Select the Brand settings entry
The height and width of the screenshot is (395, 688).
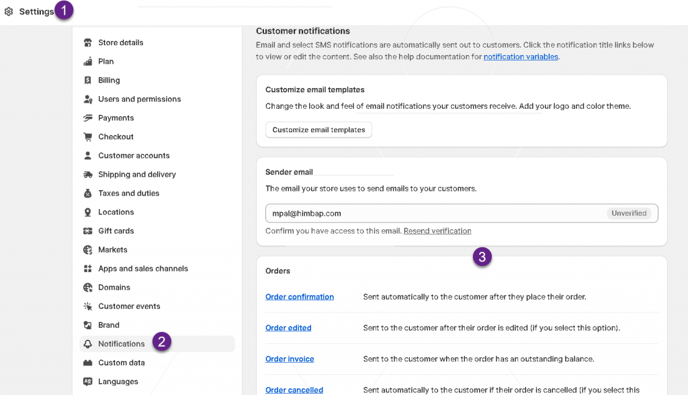click(x=110, y=324)
